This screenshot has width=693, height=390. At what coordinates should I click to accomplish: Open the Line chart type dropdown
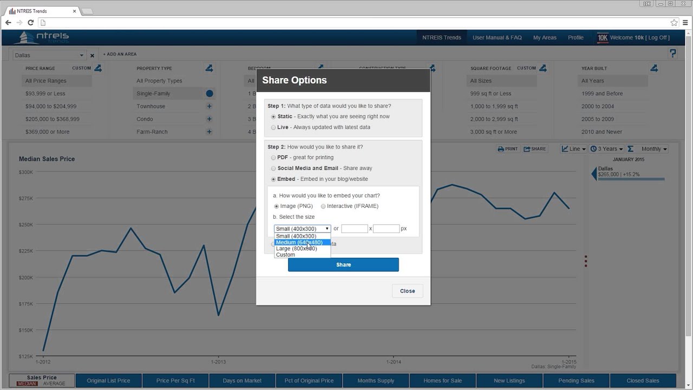[x=573, y=149]
